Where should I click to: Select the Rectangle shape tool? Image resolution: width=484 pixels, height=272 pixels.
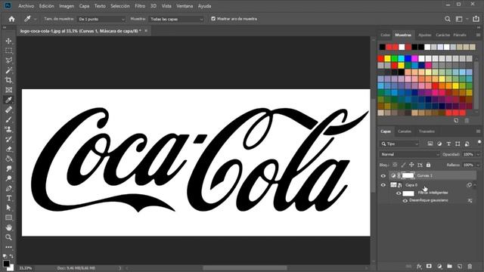(x=8, y=218)
